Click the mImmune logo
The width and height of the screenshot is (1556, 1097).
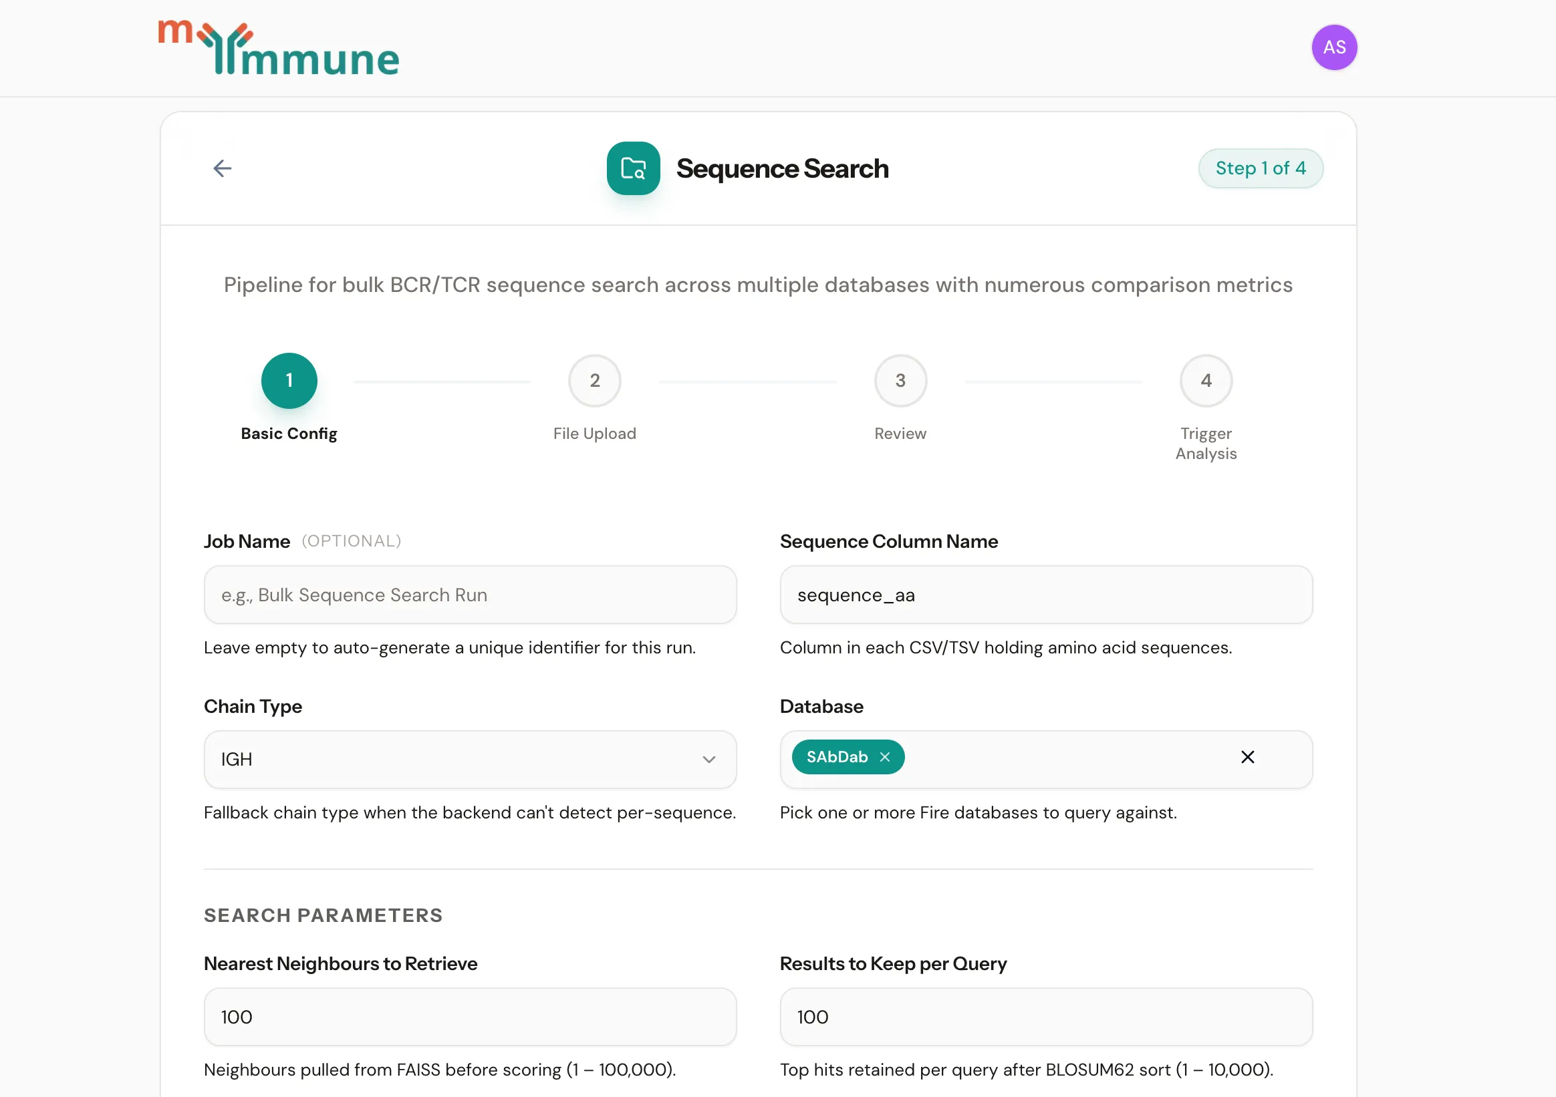coord(279,47)
